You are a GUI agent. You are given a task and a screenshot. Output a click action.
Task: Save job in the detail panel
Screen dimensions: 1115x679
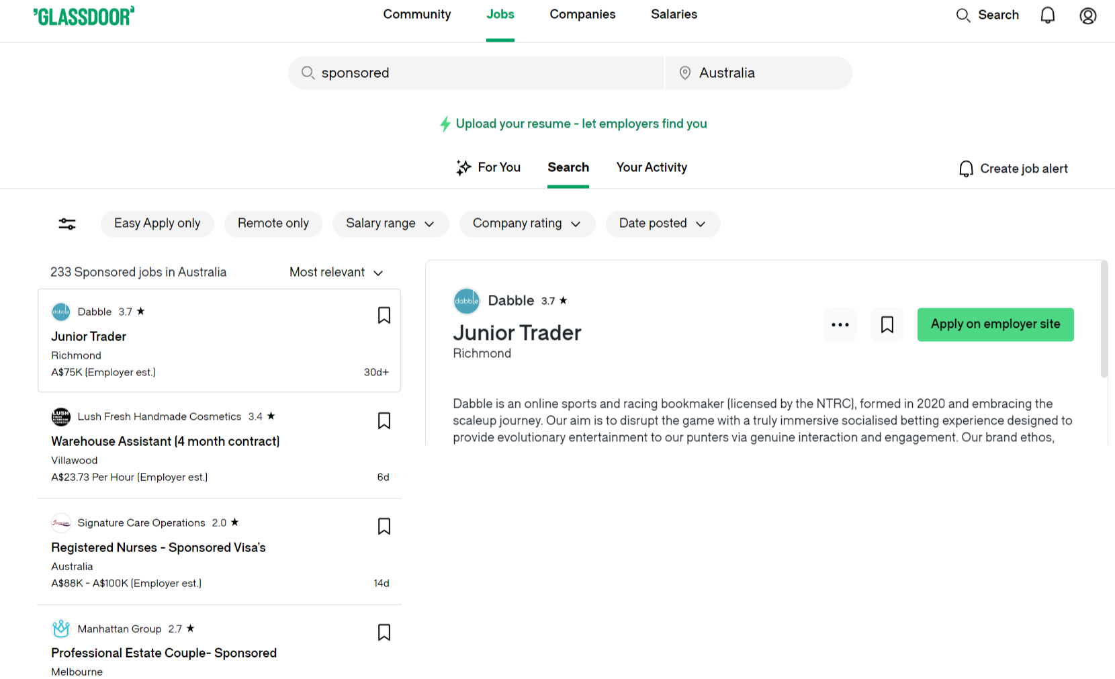coord(887,325)
